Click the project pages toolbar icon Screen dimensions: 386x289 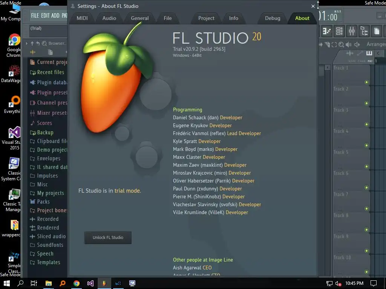[377, 31]
